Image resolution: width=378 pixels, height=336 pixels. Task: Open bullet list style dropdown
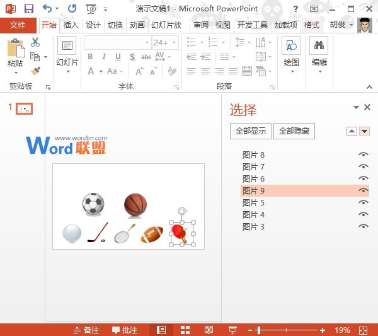coord(202,42)
